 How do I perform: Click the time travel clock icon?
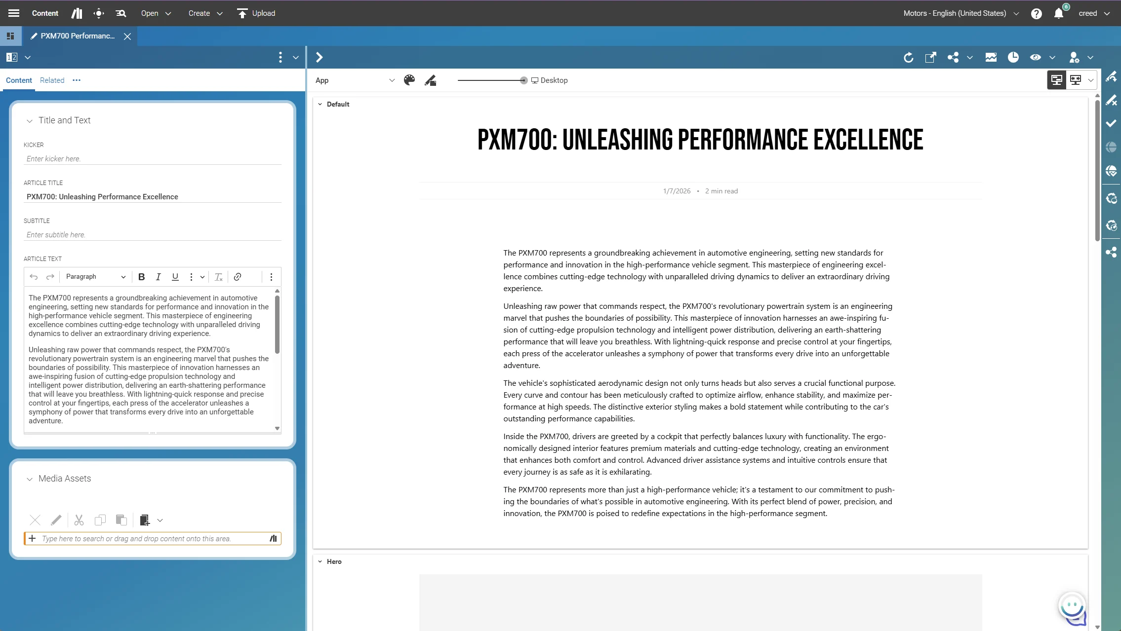[1013, 57]
